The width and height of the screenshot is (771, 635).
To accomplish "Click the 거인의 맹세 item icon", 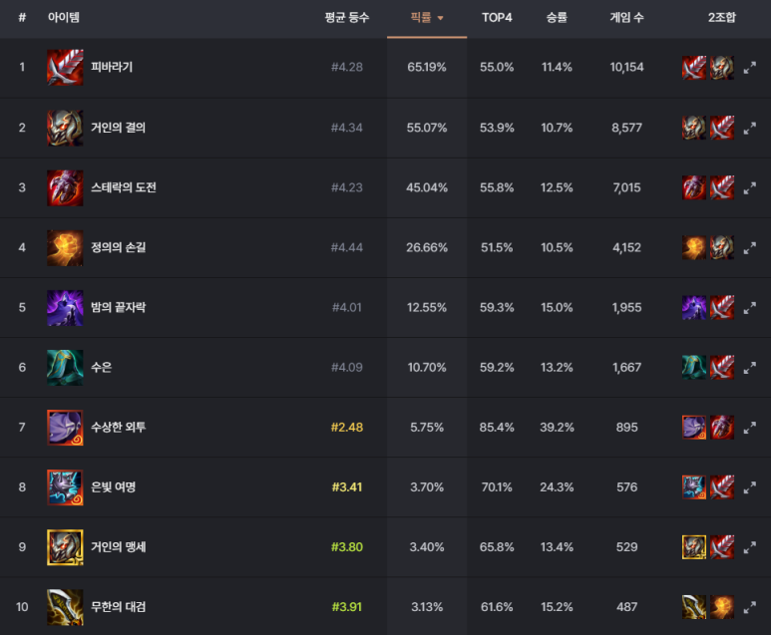I will pos(65,547).
